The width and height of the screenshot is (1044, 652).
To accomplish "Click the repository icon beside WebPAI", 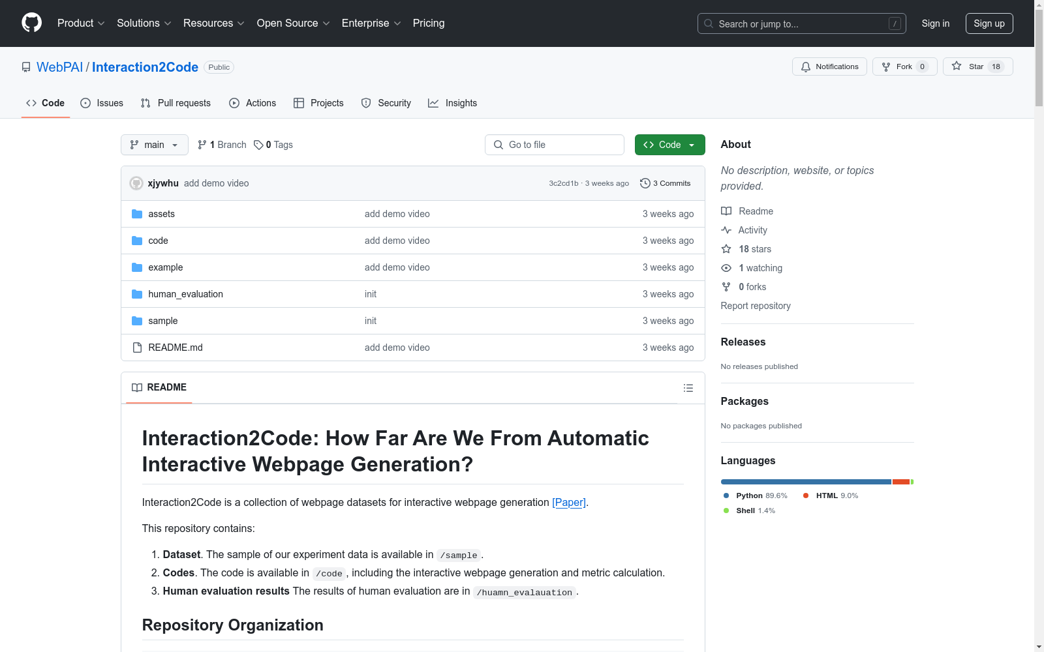I will pyautogui.click(x=26, y=67).
